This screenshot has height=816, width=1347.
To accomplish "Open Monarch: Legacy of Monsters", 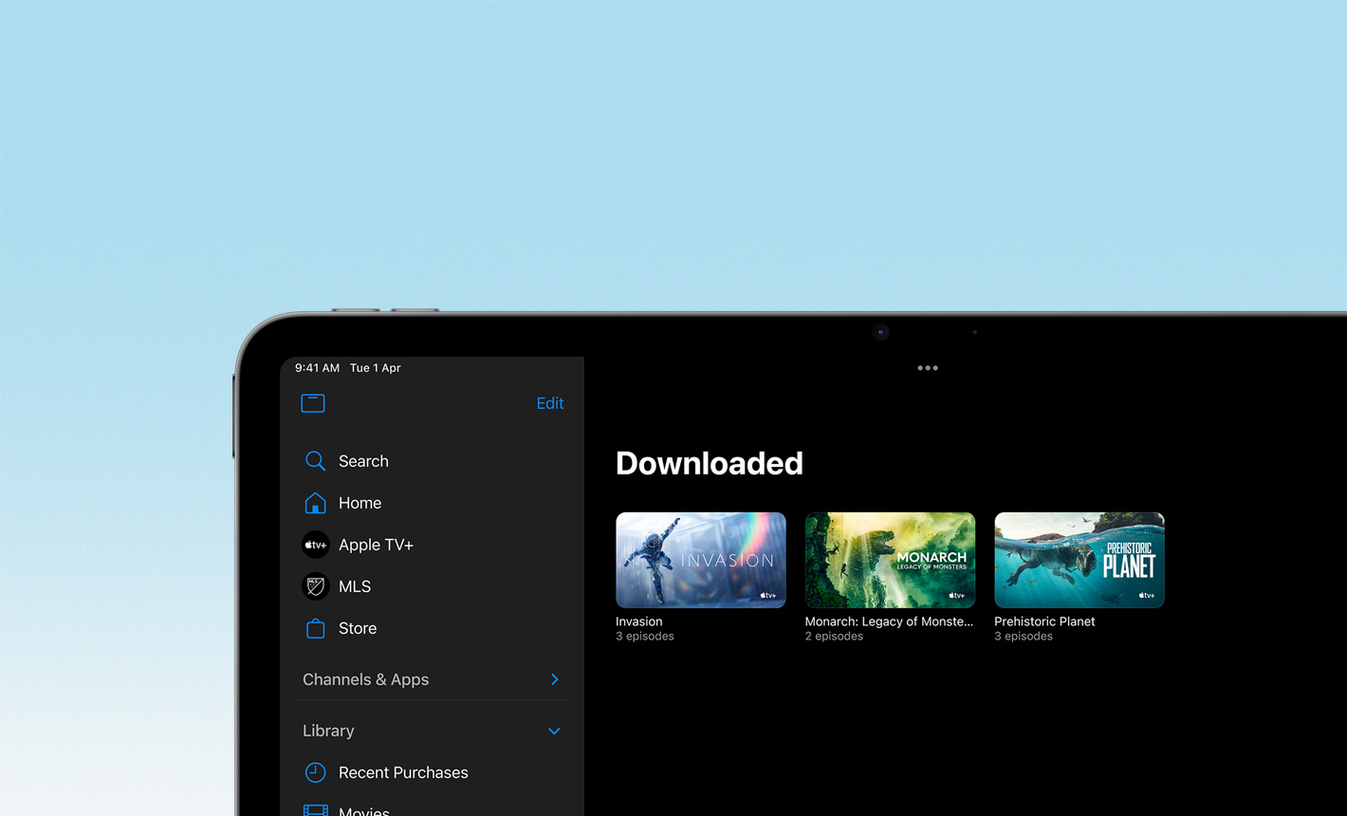I will 889,560.
